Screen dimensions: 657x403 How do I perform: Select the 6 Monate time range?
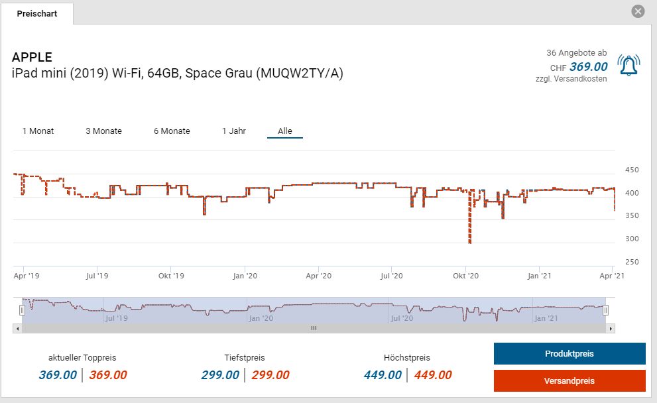click(172, 131)
